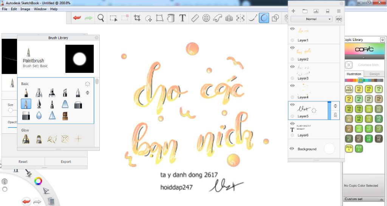This screenshot has height=206, width=387.
Task: Select the Text tool
Action: pos(182,18)
